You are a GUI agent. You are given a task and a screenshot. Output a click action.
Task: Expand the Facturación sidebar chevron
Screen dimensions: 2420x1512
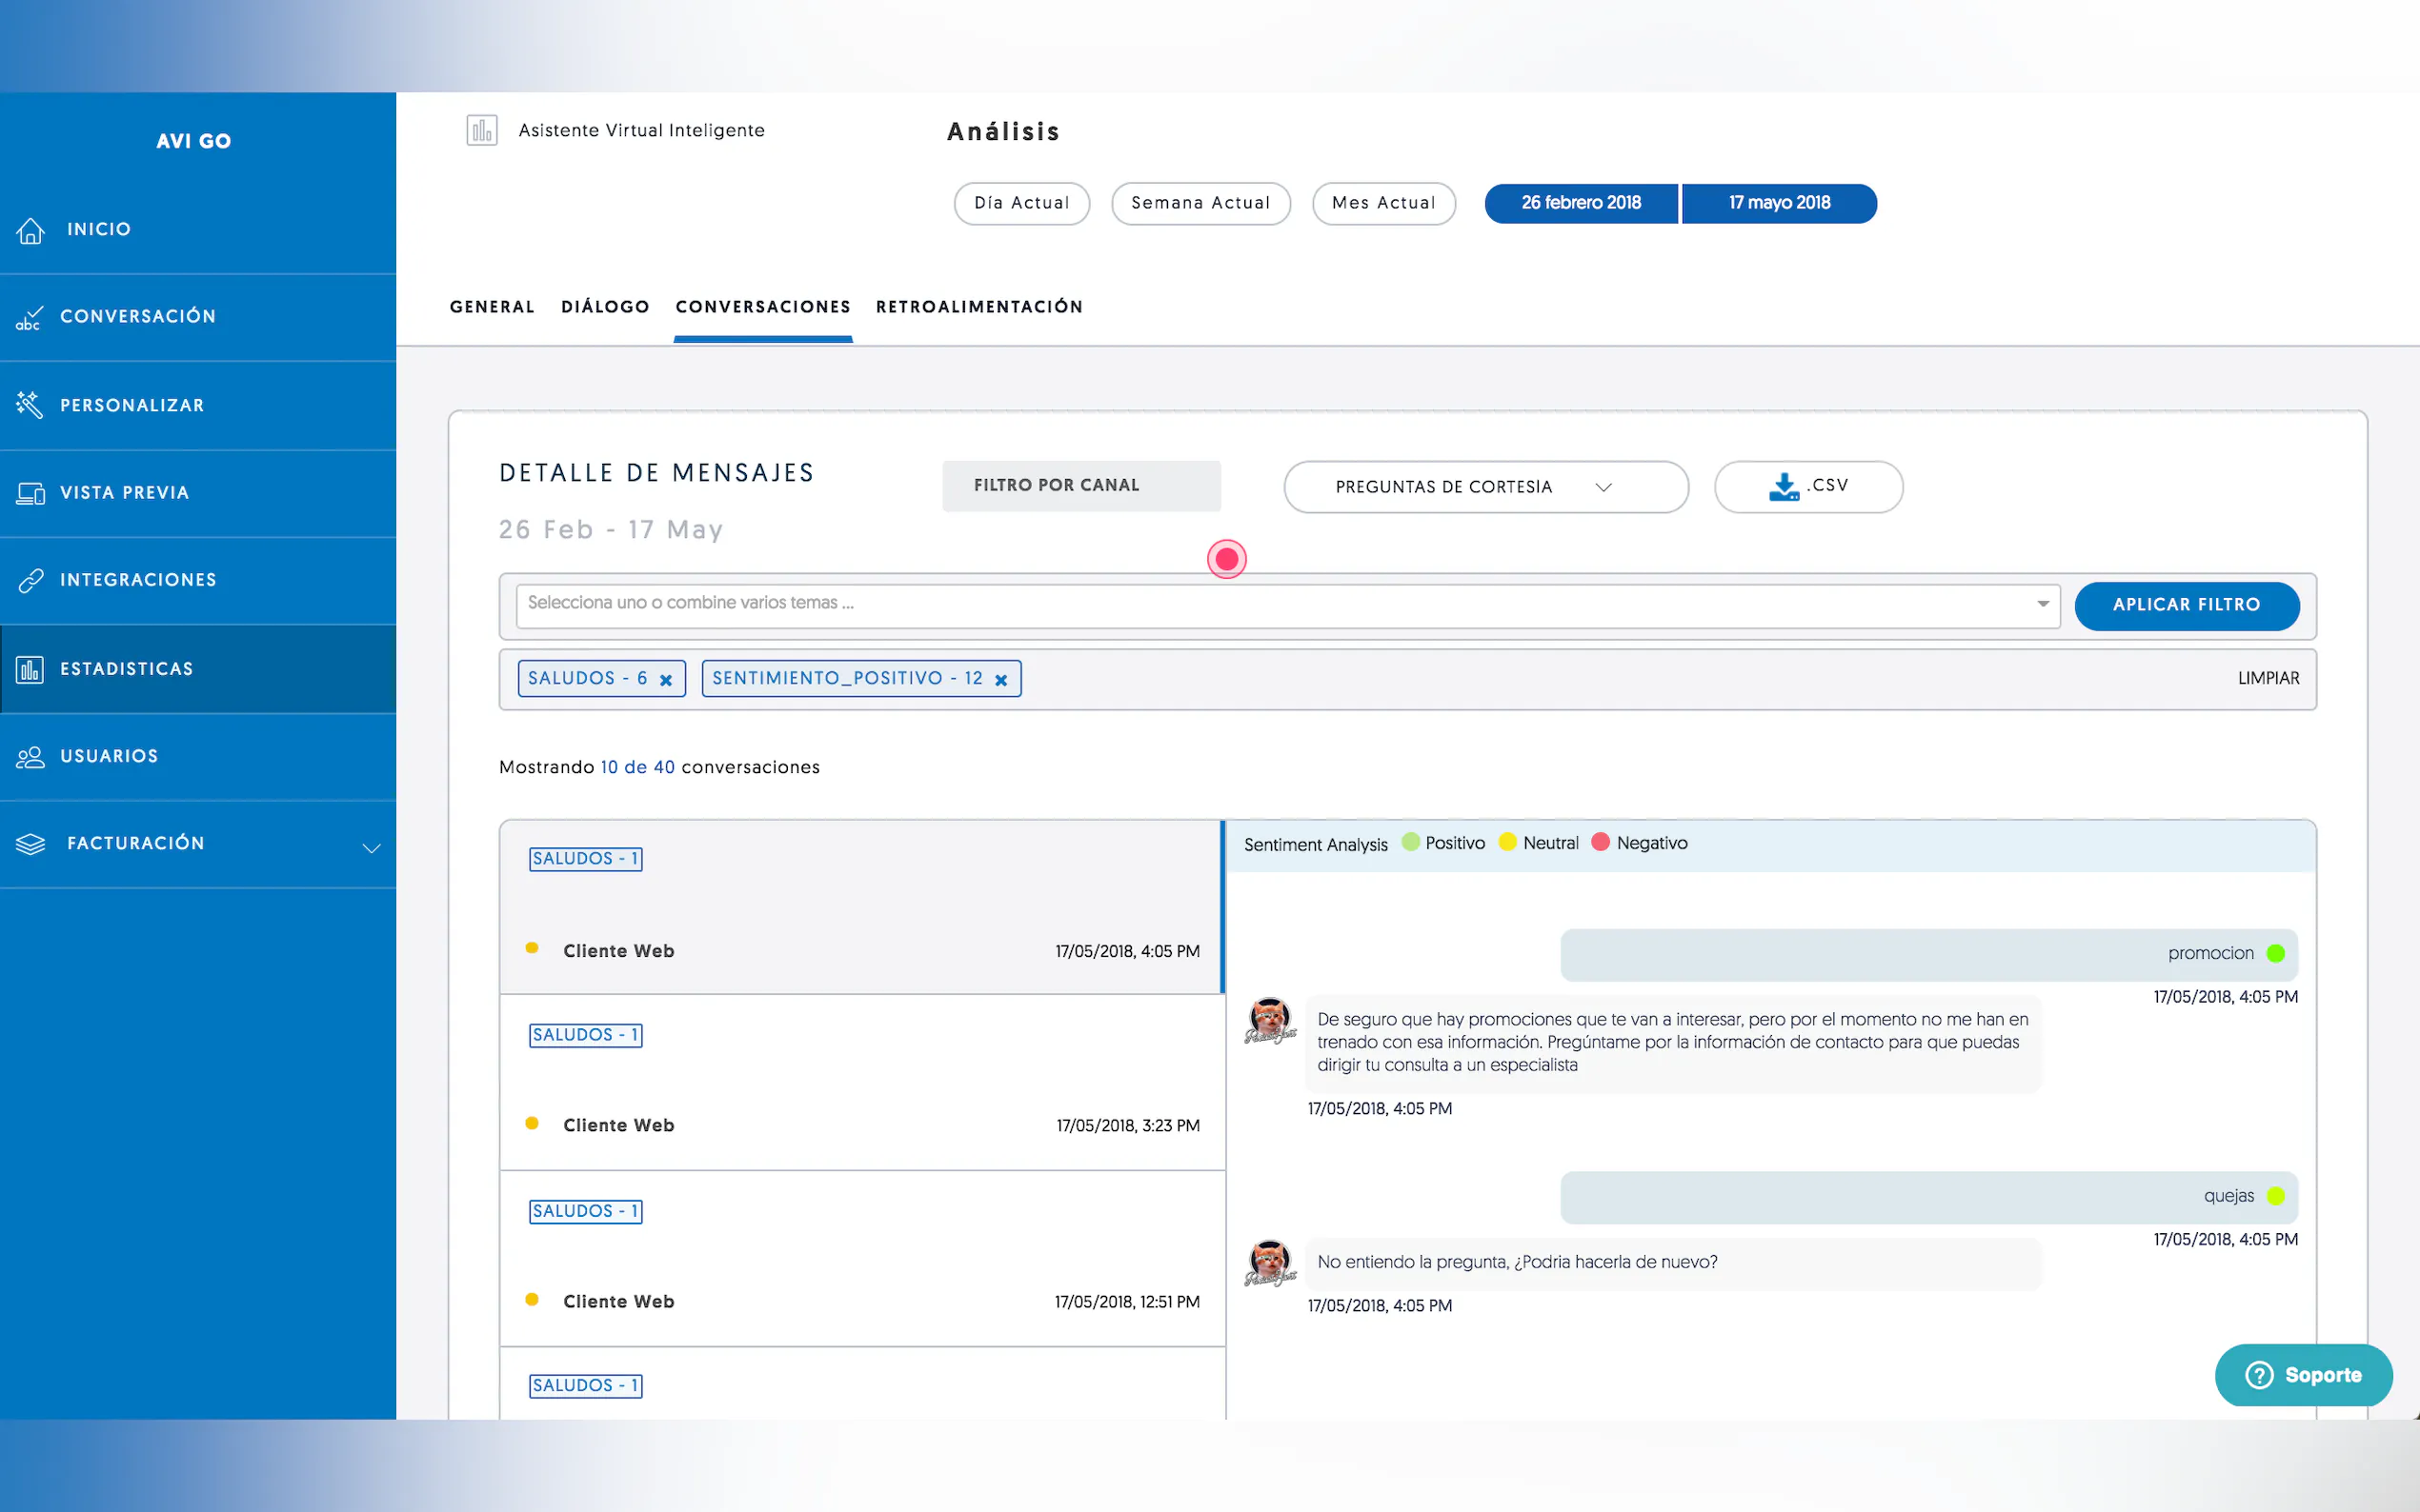pos(372,848)
